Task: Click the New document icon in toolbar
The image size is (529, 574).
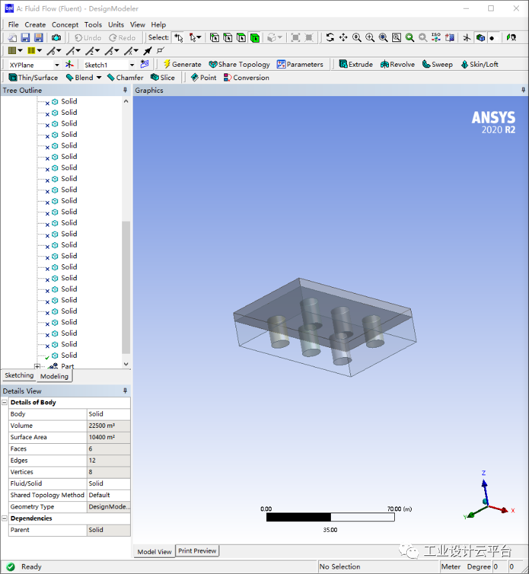Action: (12, 37)
